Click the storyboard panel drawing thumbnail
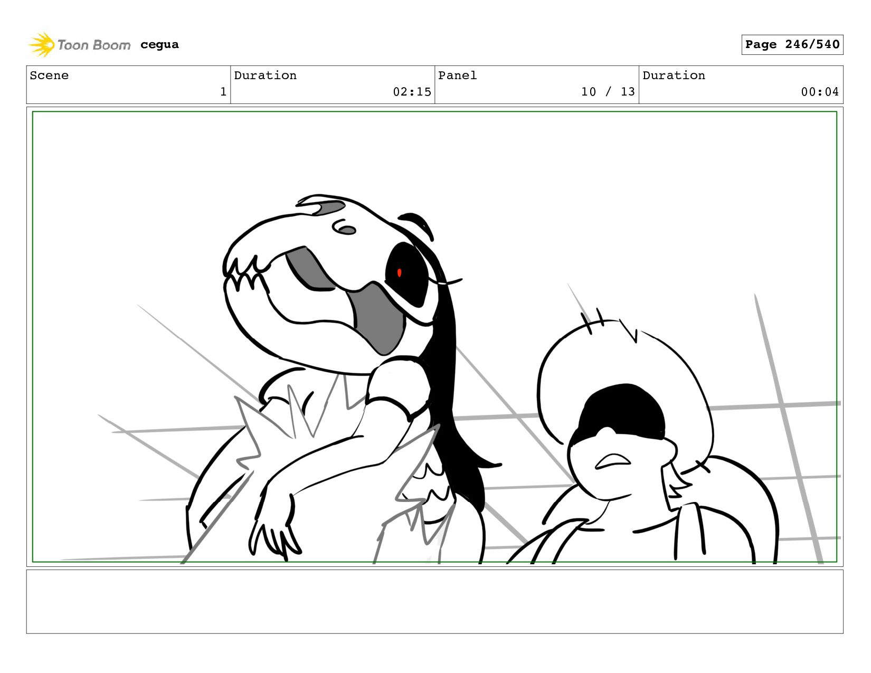 pos(434,337)
